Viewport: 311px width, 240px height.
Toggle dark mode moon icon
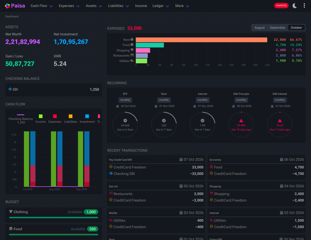tap(295, 6)
